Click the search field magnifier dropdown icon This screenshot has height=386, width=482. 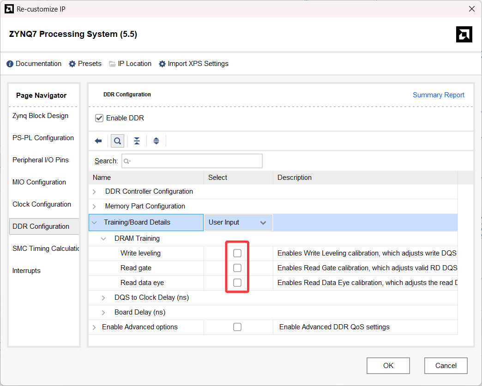(127, 161)
